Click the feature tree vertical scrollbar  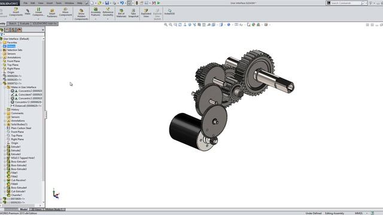pos(44,110)
